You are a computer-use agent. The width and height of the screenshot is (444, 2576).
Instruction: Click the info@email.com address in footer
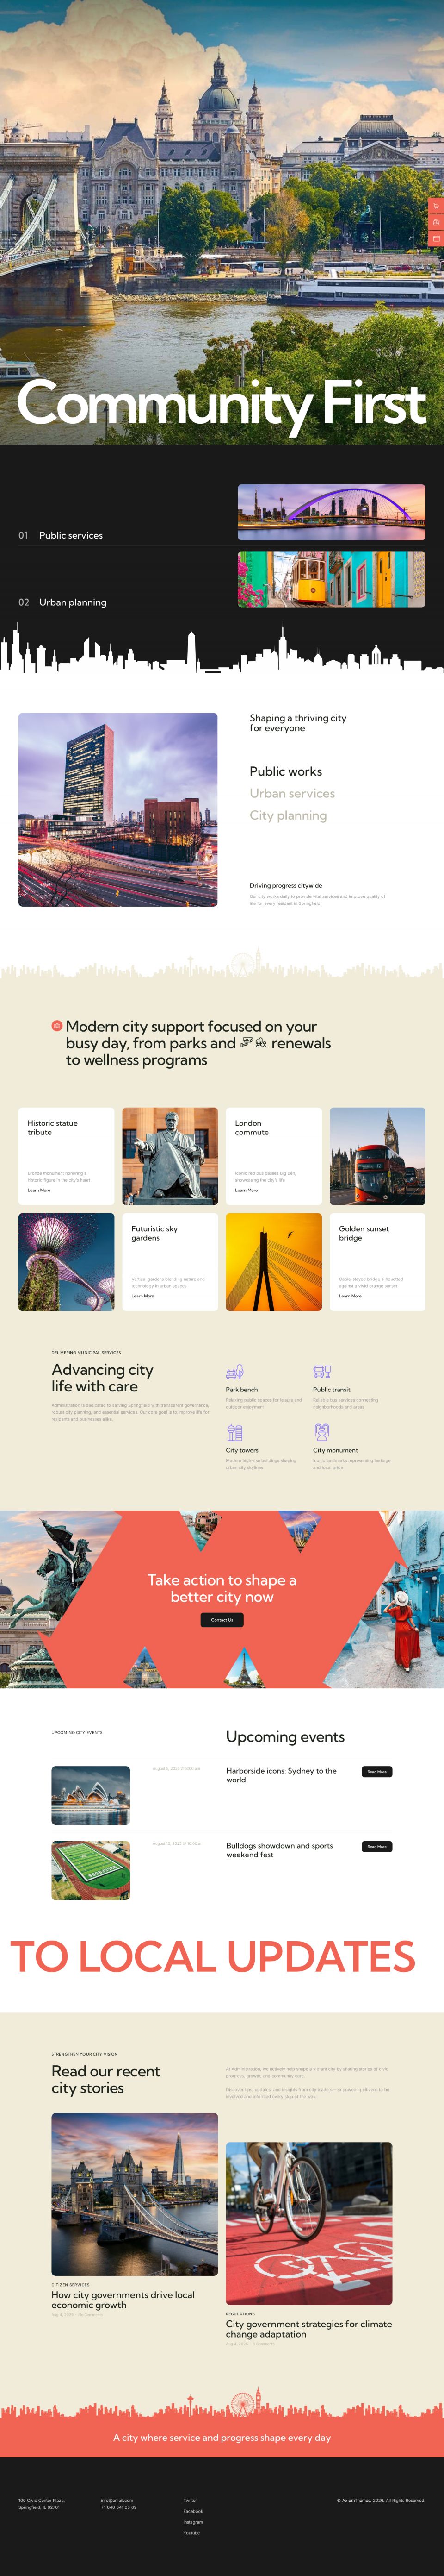coord(117,2500)
